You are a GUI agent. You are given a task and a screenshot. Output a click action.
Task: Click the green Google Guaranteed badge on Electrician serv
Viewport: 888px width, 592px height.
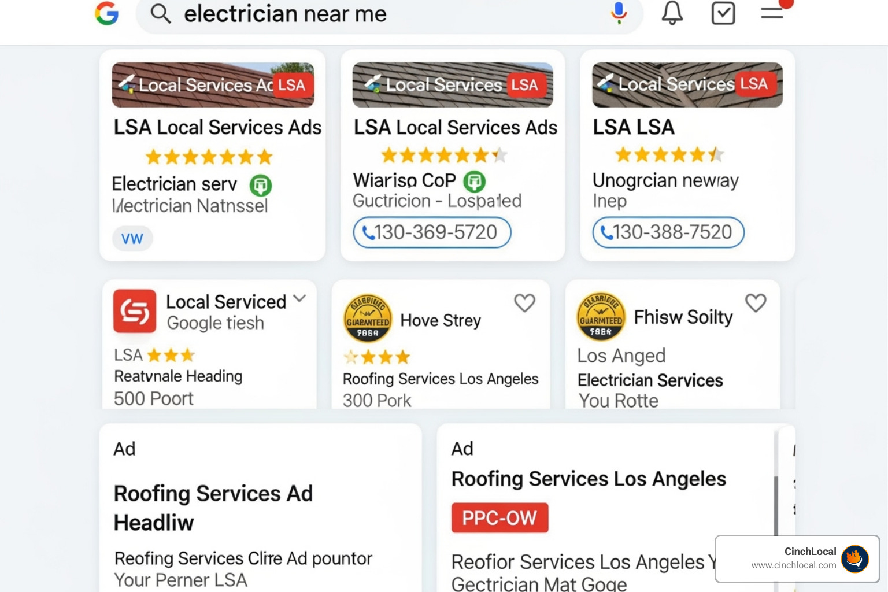pyautogui.click(x=261, y=186)
